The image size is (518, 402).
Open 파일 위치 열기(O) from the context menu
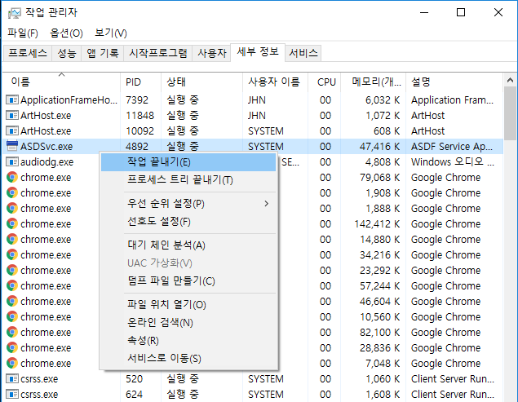[x=188, y=304]
